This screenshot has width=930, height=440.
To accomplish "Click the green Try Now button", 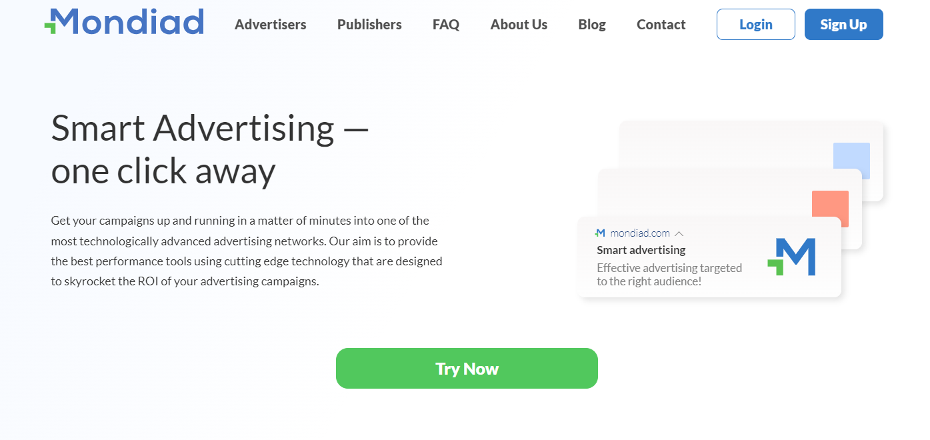I will pos(467,369).
